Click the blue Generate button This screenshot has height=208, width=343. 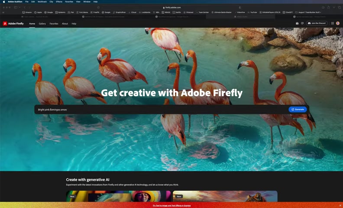[298, 109]
